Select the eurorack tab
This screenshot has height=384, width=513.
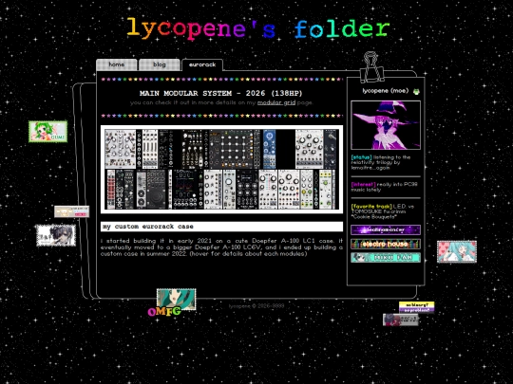click(x=202, y=64)
